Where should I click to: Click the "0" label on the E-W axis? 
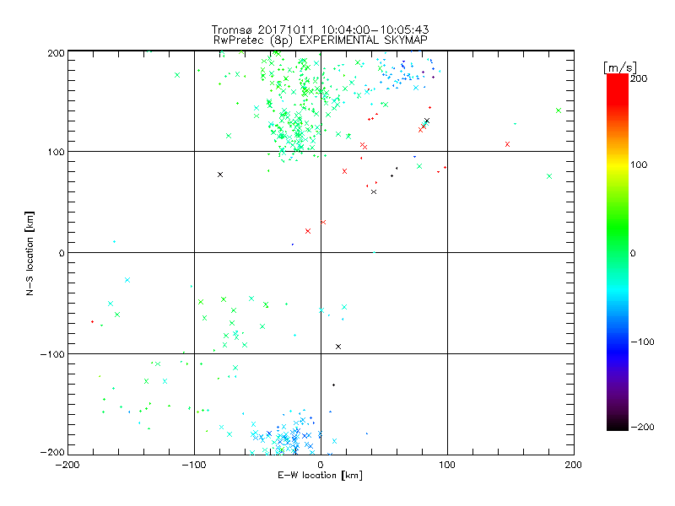point(321,465)
